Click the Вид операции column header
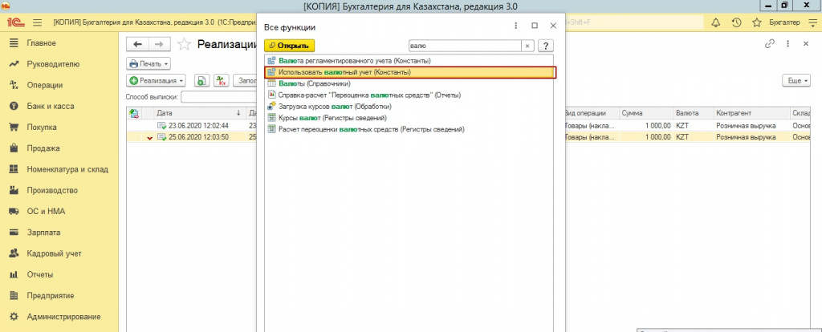This screenshot has height=332, width=822. coord(591,112)
